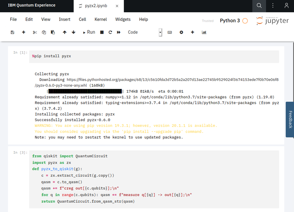The width and height of the screenshot is (294, 212).
Task: Click 'Successfully installed pyzx-0.6.0' output line
Action: coord(72,120)
